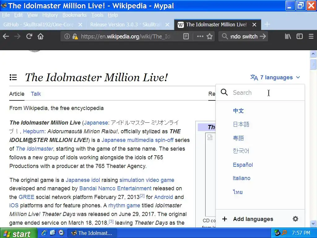Click the scrollbar up arrow
Screen dimensions: 317x238
(313, 54)
